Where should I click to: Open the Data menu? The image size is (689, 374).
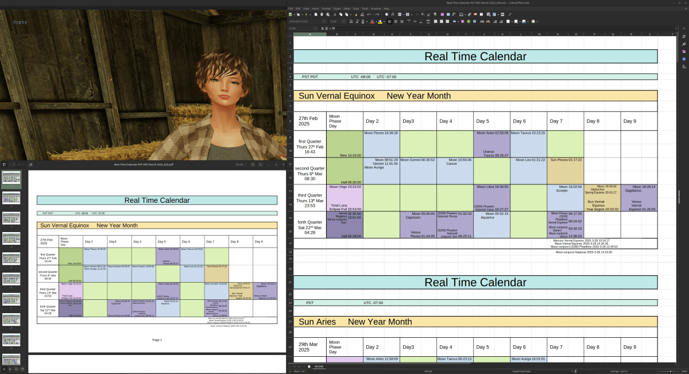tap(356, 8)
